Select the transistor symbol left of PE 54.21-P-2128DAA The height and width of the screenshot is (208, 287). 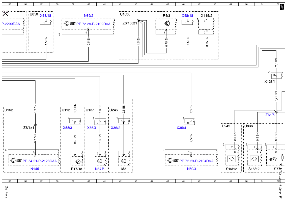[x=13, y=160]
